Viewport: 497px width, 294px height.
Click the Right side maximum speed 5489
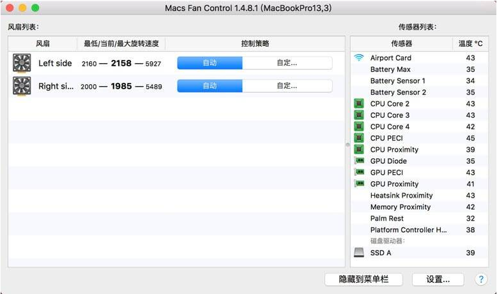tap(154, 86)
